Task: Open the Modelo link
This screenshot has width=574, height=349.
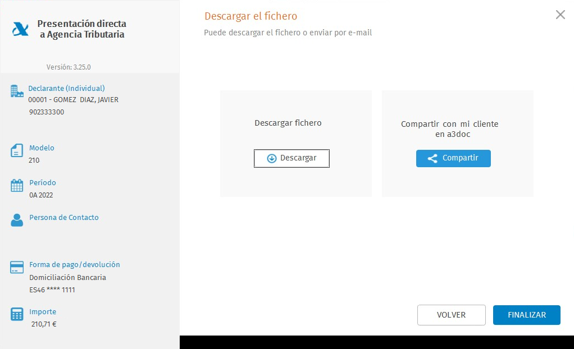Action: pos(42,148)
